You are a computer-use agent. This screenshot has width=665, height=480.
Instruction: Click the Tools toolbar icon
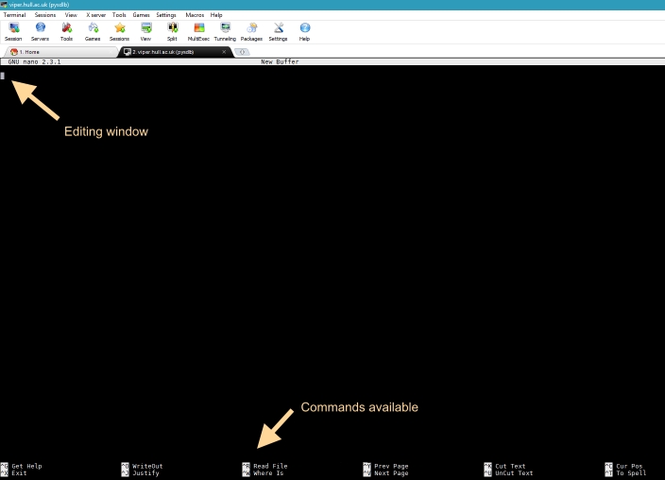point(66,31)
